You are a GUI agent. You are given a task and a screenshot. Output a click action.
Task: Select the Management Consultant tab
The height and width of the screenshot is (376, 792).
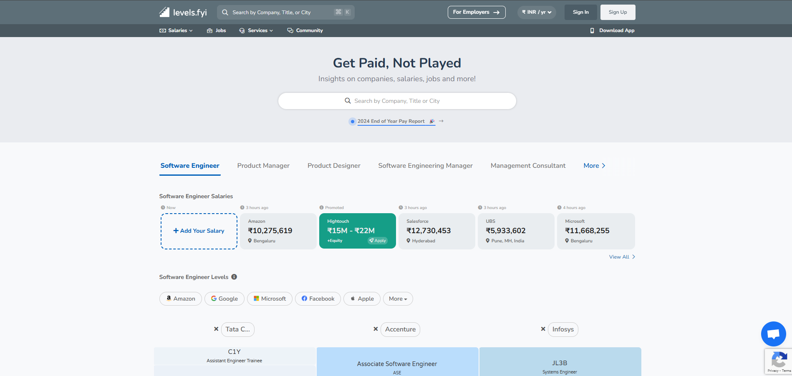pyautogui.click(x=528, y=165)
